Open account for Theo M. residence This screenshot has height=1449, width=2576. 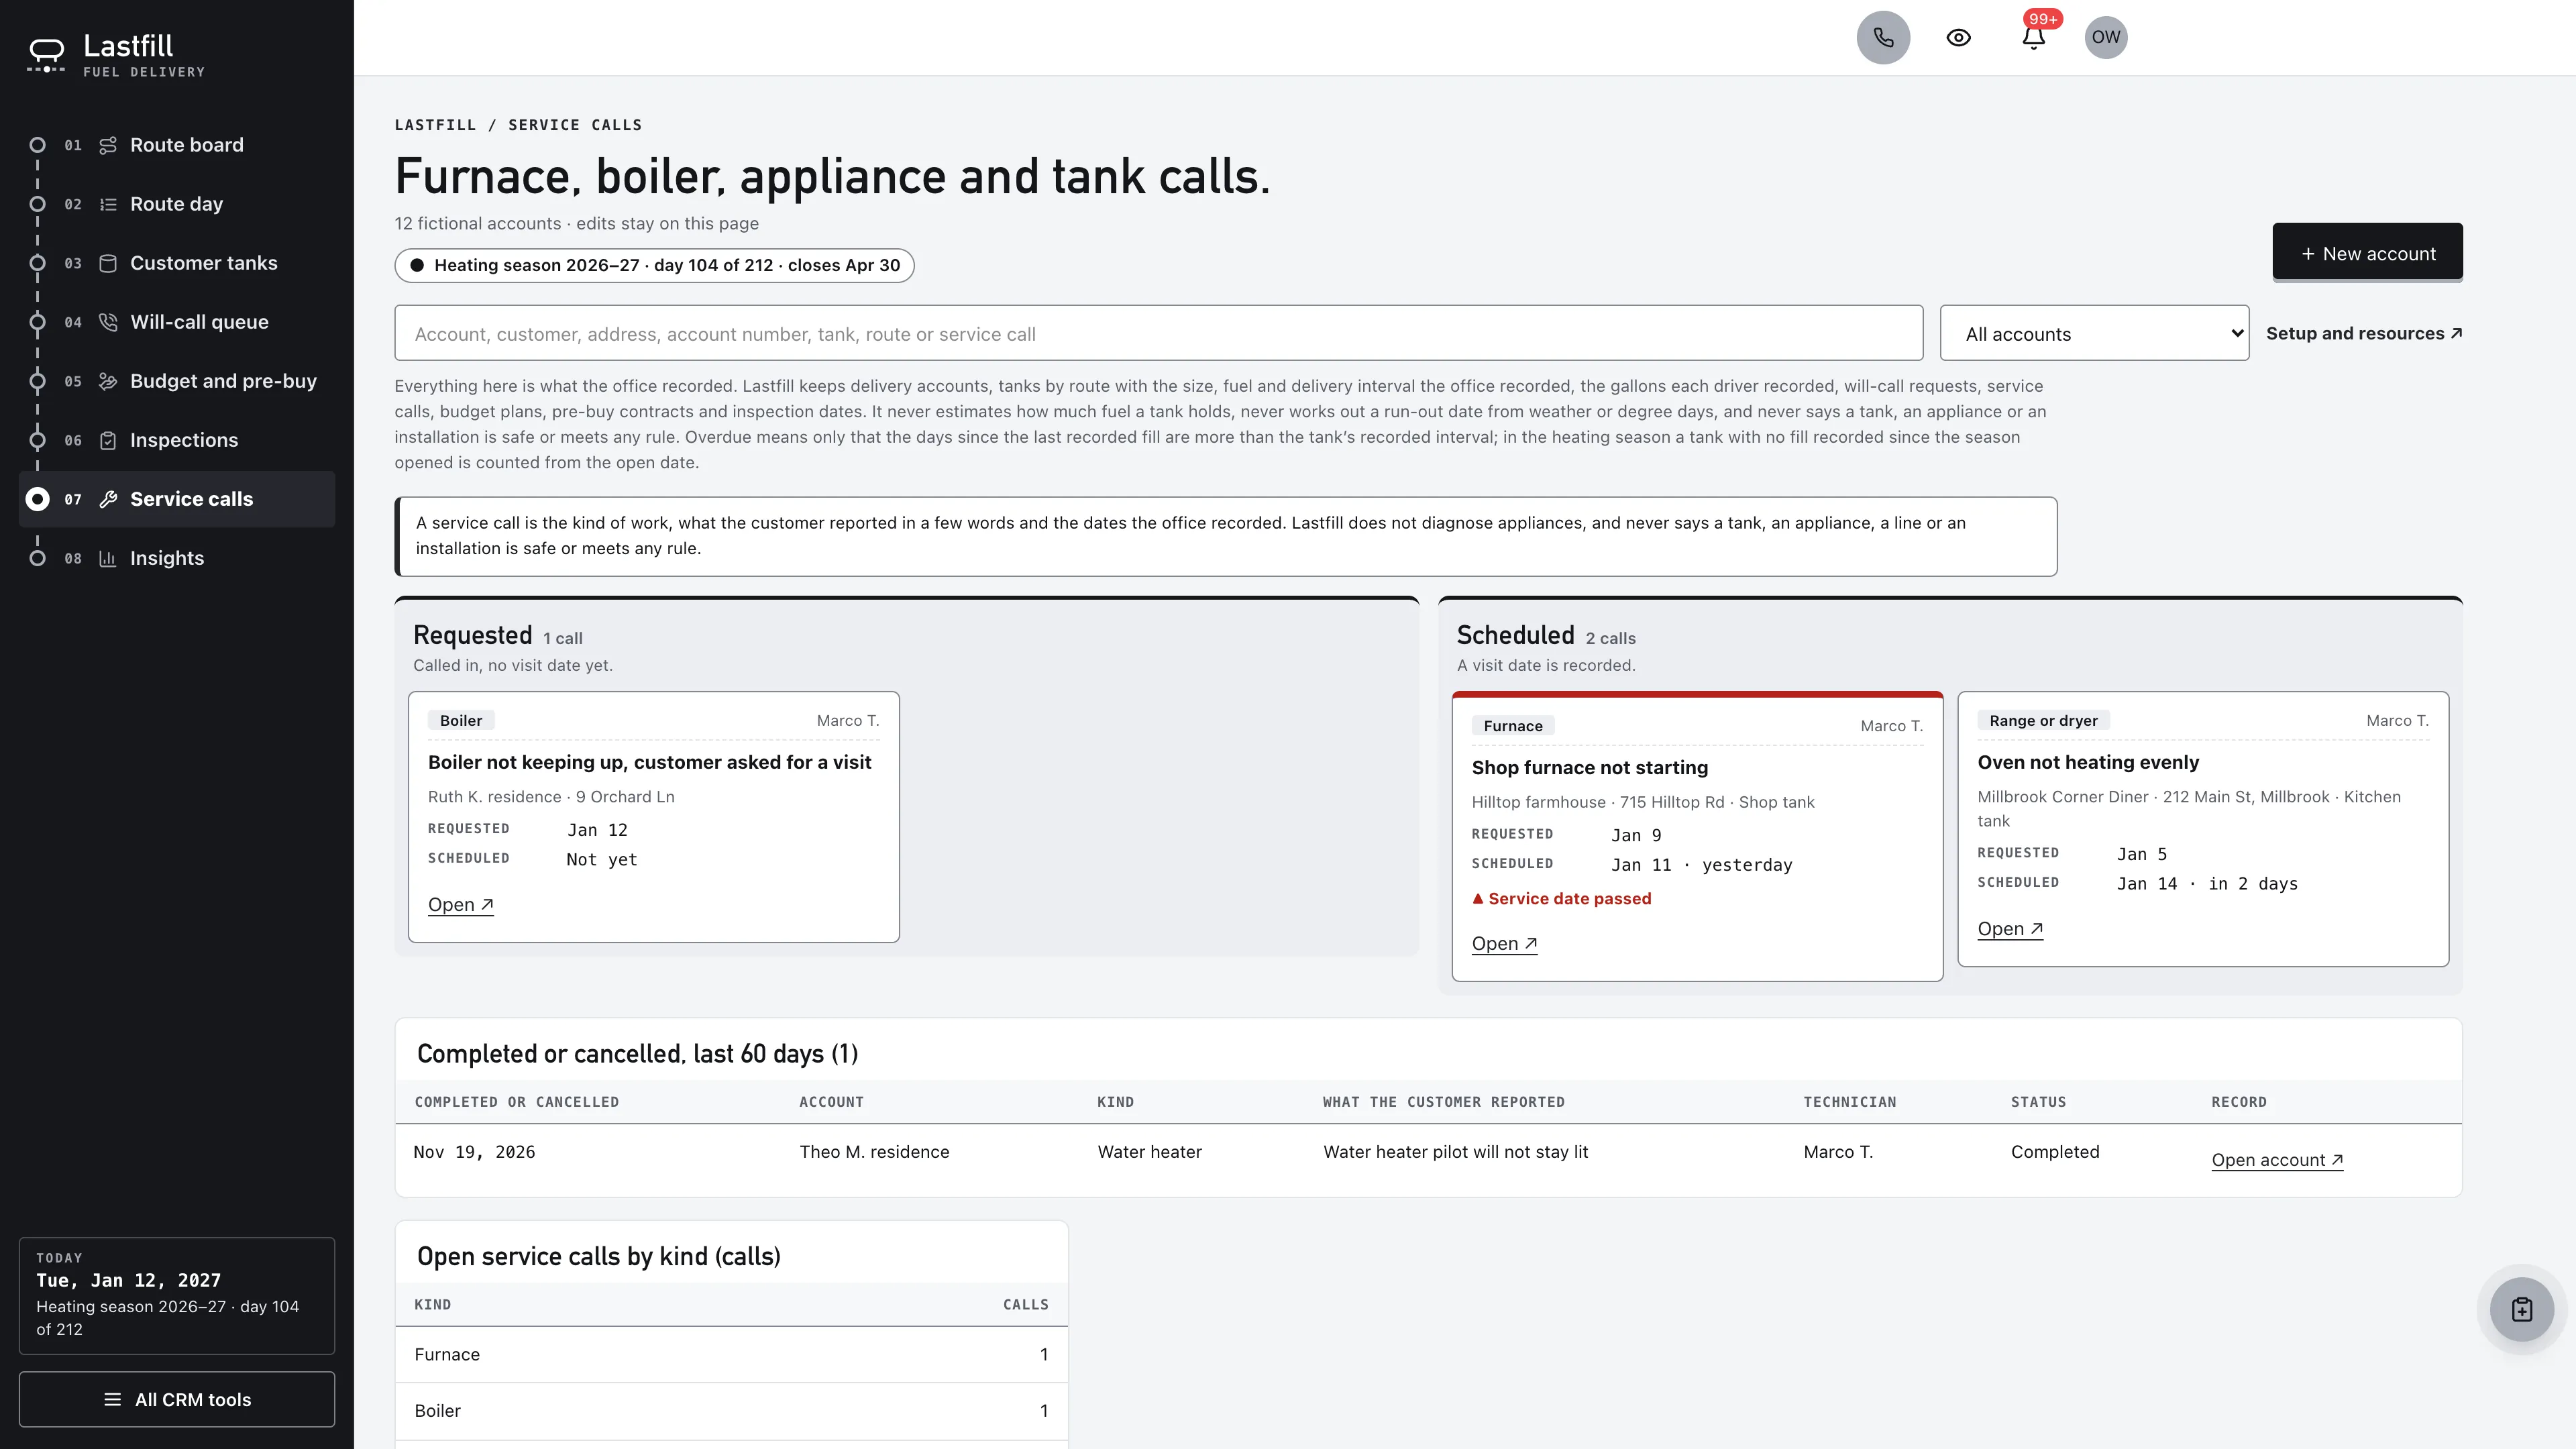2277,1160
